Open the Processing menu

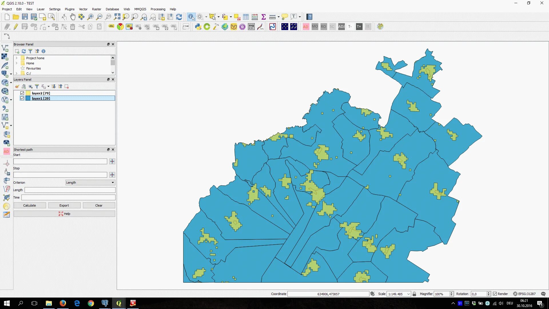point(158,9)
